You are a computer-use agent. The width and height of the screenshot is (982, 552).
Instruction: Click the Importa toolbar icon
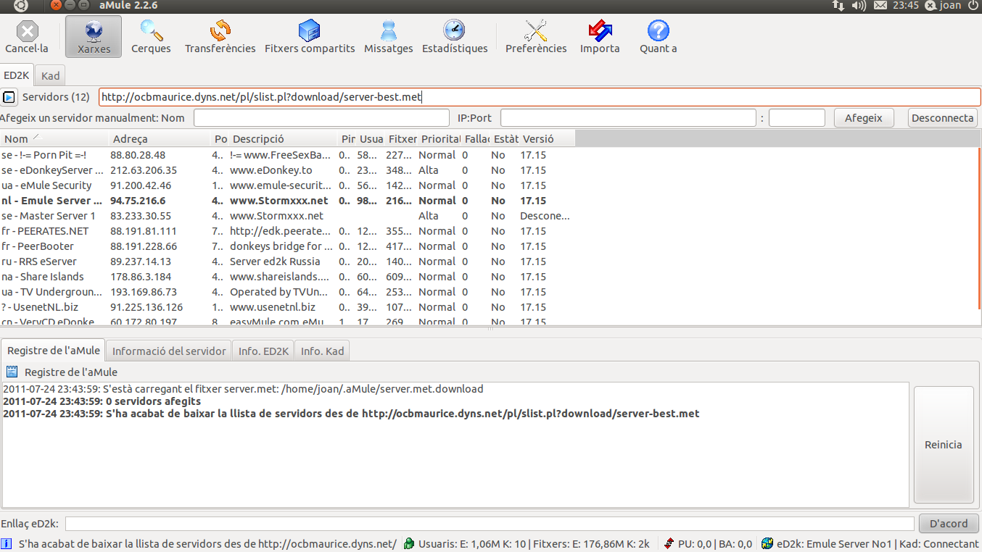click(x=600, y=37)
